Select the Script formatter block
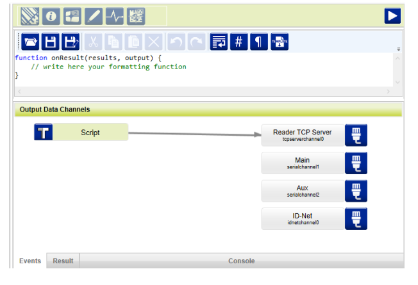Screen dimensions: 418x285 pyautogui.click(x=90, y=133)
